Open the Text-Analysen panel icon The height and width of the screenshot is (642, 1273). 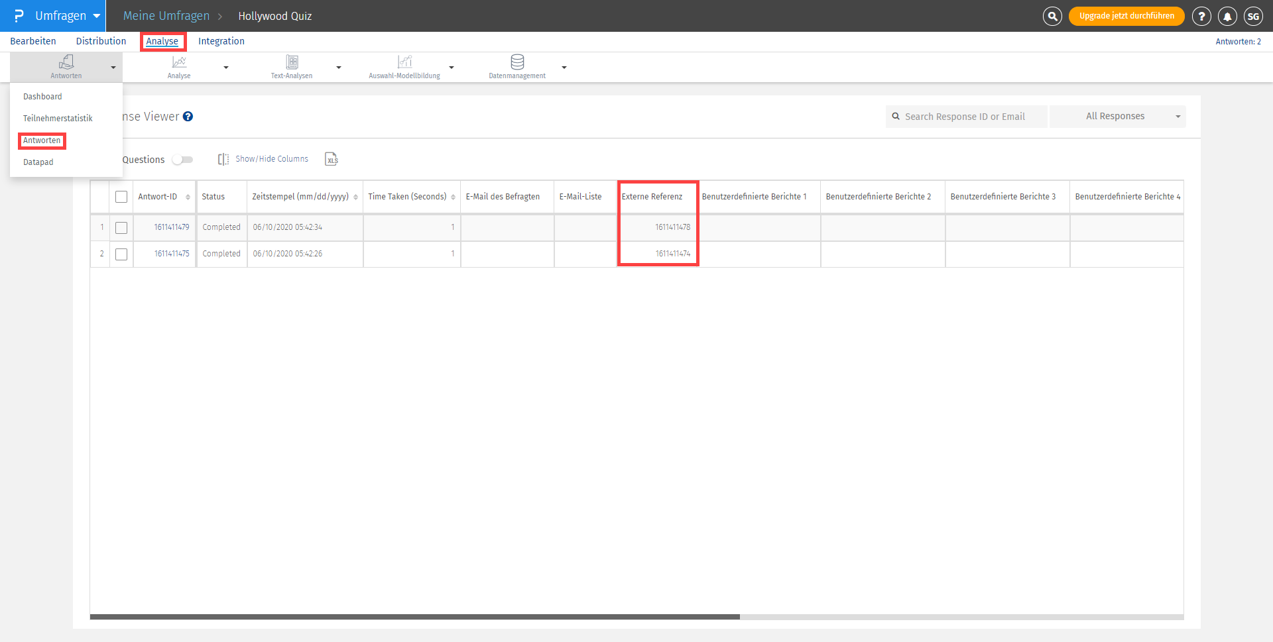point(292,62)
